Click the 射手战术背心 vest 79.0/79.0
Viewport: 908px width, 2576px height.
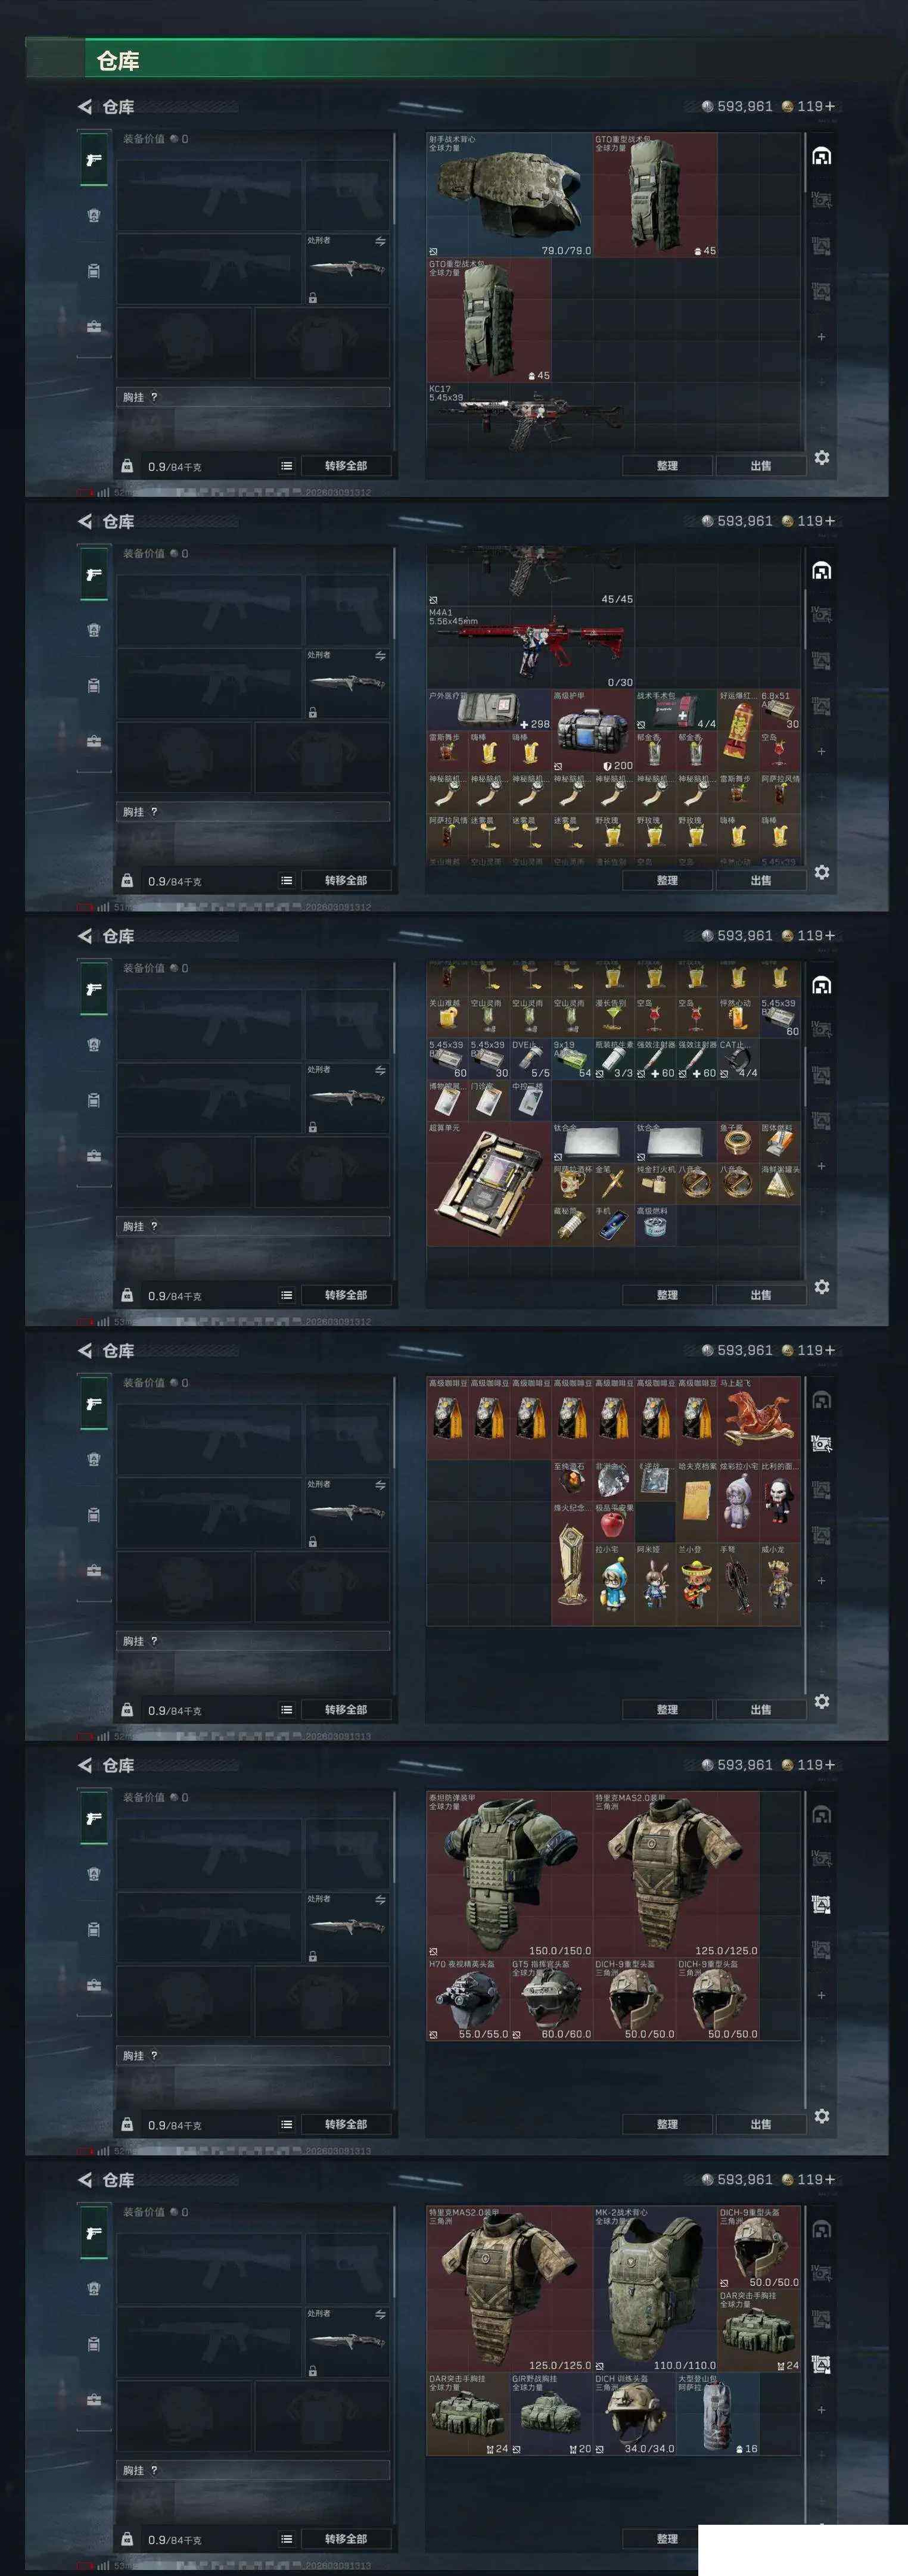(510, 195)
